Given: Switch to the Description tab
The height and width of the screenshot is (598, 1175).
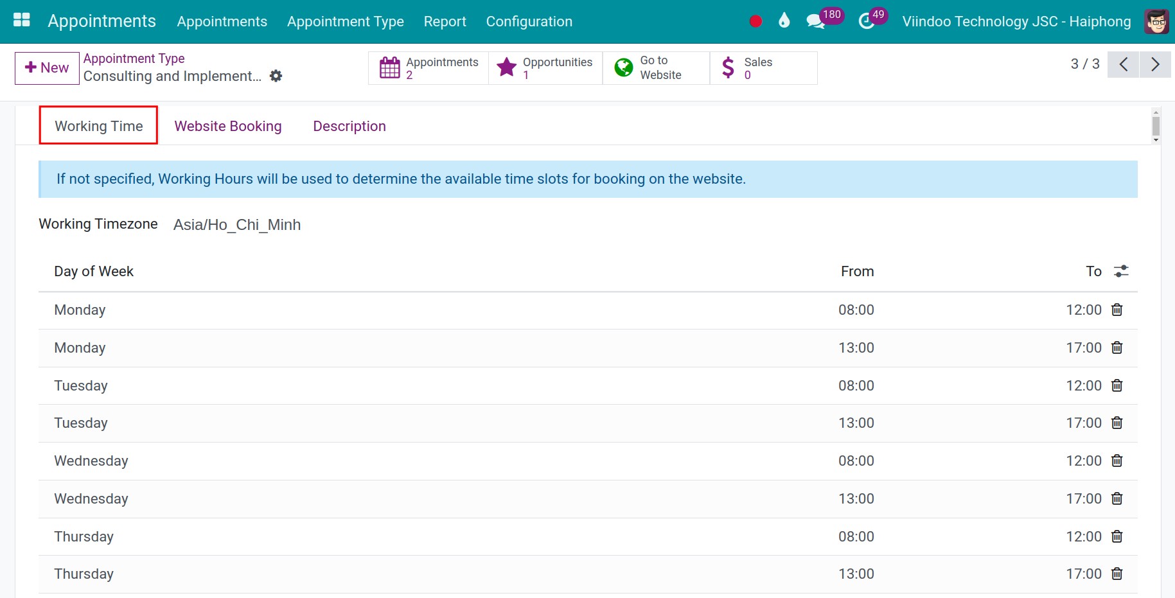Looking at the screenshot, I should point(349,126).
